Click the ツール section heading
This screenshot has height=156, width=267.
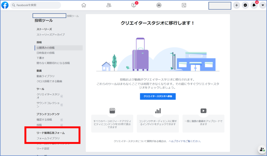coord(40,89)
